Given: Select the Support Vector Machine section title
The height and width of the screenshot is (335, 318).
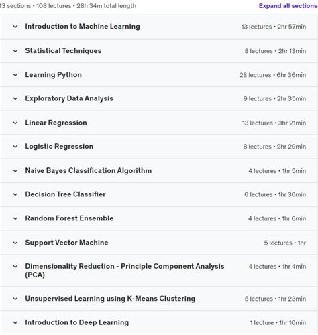Looking at the screenshot, I should 66,243.
